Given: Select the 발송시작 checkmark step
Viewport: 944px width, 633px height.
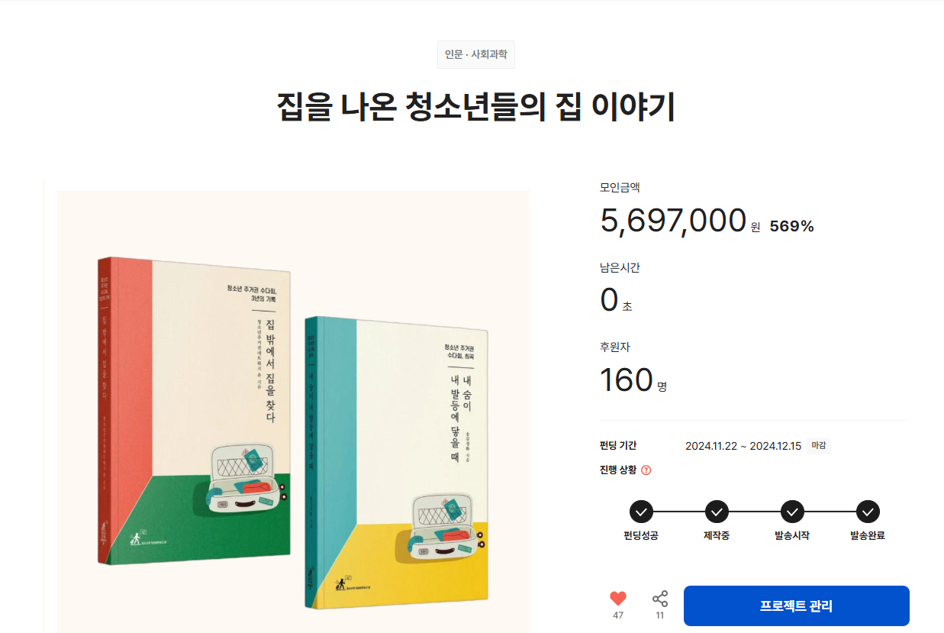Looking at the screenshot, I should tap(792, 512).
